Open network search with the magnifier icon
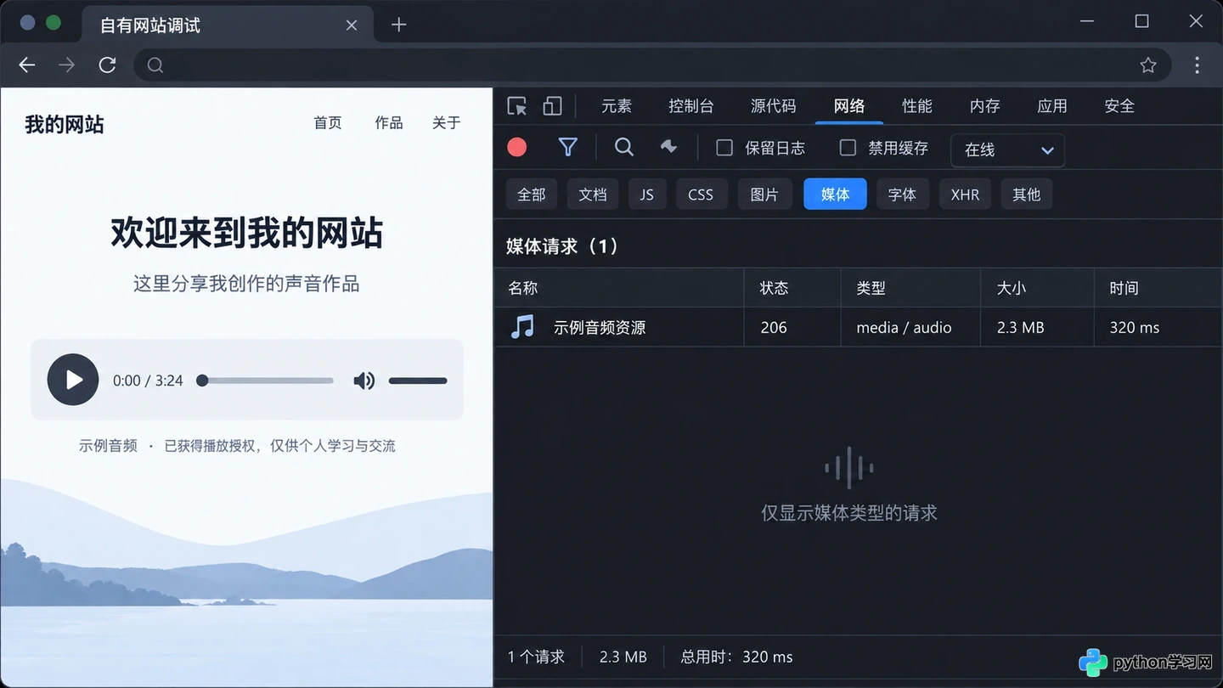The width and height of the screenshot is (1223, 688). (624, 147)
